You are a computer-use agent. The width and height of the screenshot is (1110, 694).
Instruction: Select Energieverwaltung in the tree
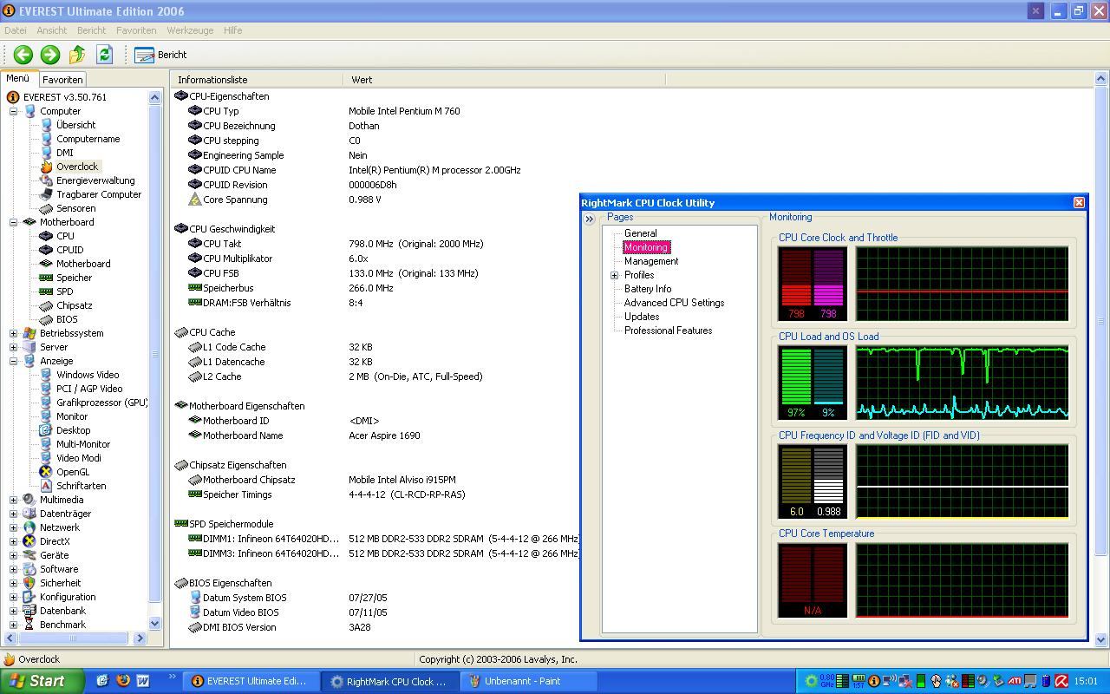(x=95, y=180)
